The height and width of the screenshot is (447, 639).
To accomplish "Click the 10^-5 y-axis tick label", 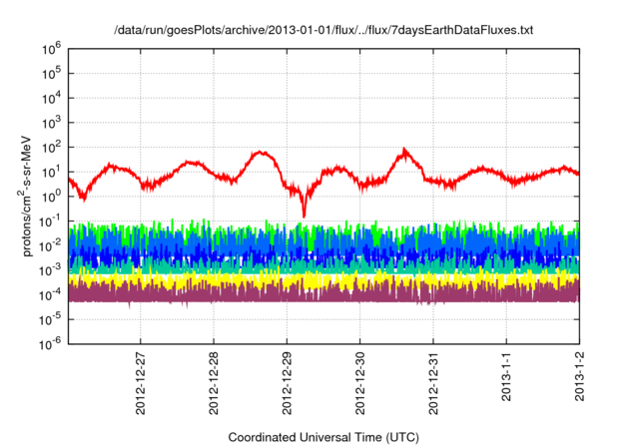I will (50, 319).
